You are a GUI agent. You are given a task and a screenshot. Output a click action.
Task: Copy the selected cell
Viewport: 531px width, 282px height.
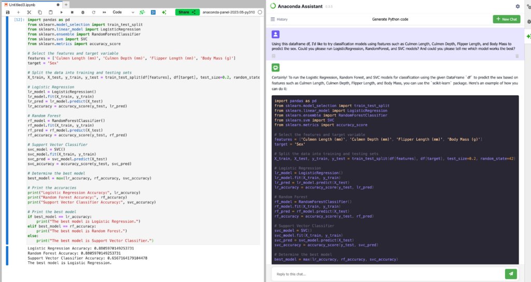point(39,12)
